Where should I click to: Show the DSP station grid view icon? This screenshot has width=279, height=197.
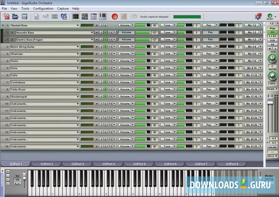(85, 16)
